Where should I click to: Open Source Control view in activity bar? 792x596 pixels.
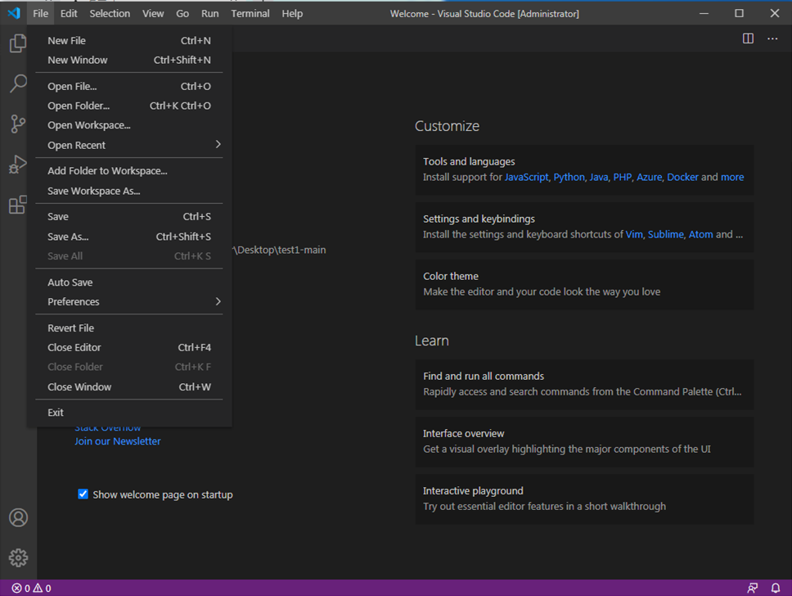pos(18,124)
